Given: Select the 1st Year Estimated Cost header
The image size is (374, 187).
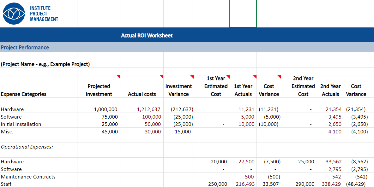Looking at the screenshot, I should (x=216, y=86).
